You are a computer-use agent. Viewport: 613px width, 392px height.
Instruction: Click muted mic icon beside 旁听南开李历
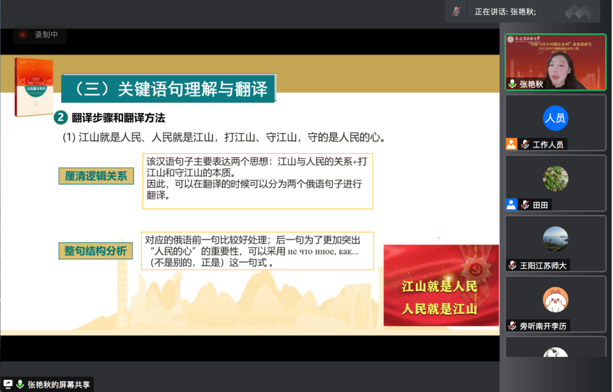click(x=513, y=326)
